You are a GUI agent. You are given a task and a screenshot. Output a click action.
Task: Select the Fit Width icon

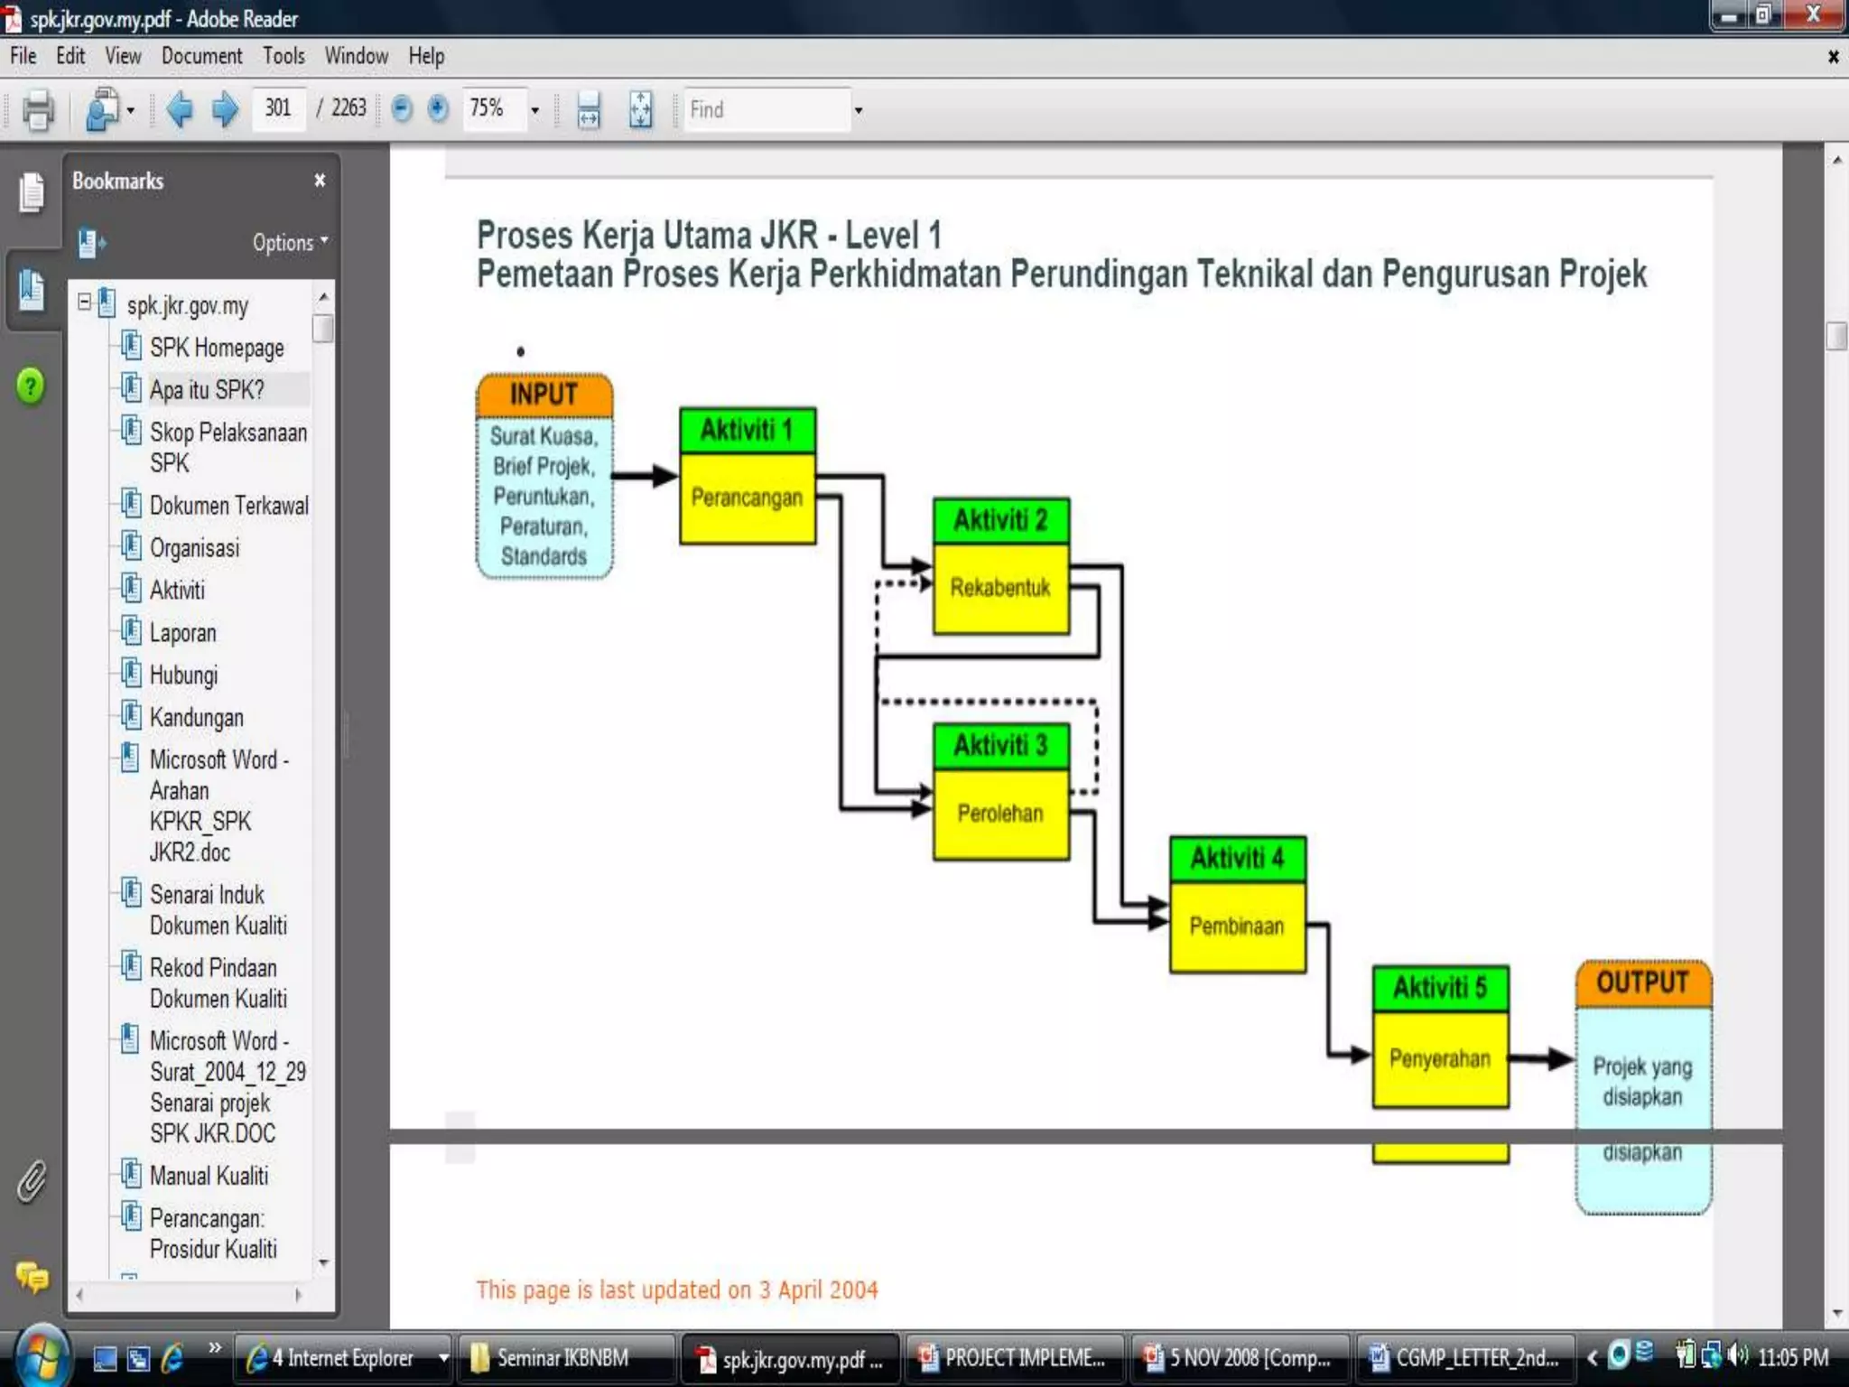(x=589, y=110)
